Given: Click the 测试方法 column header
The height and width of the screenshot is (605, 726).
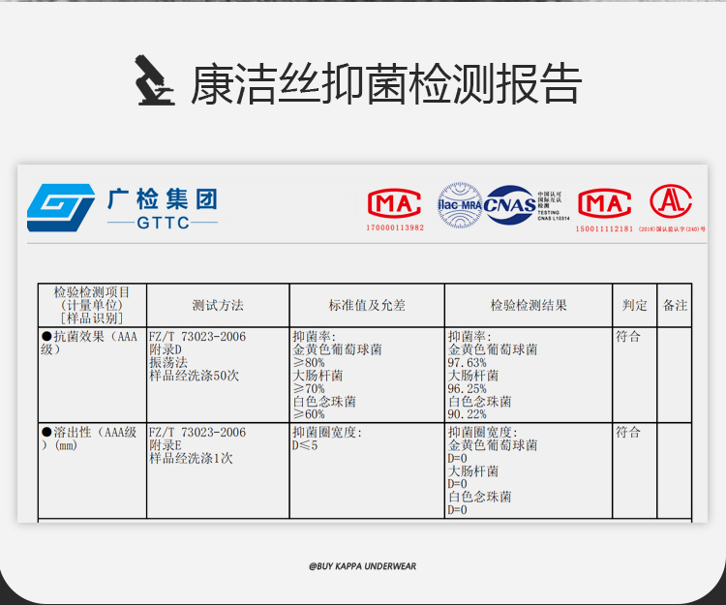Looking at the screenshot, I should 218,305.
